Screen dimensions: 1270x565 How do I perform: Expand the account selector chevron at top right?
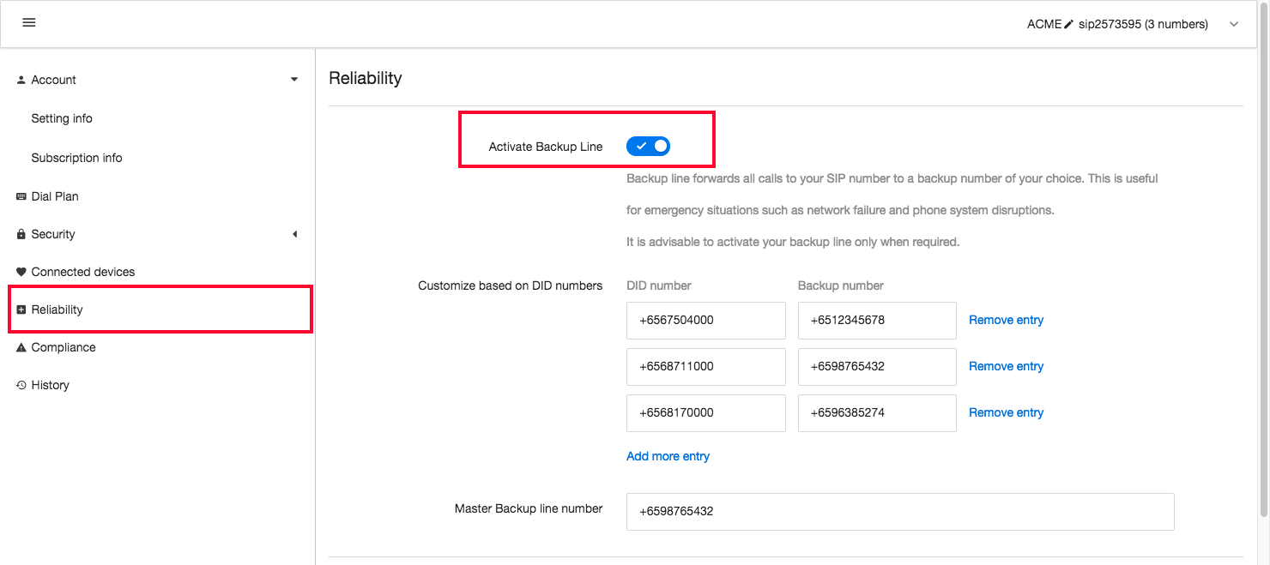[1234, 24]
